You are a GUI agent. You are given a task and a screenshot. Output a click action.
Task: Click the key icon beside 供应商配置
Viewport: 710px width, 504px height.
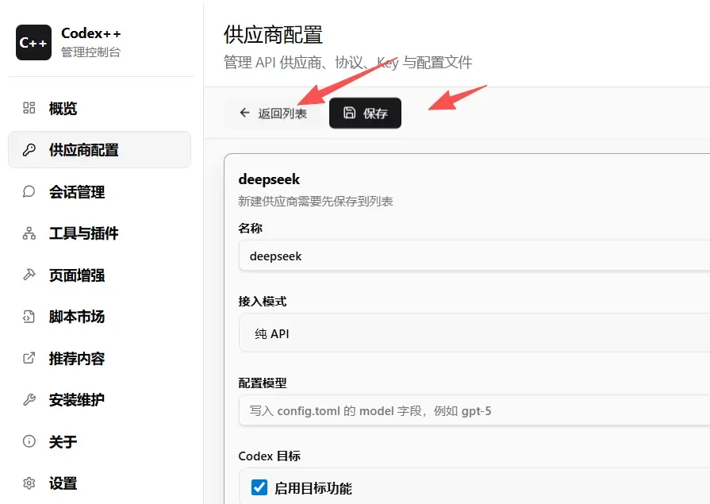[29, 149]
